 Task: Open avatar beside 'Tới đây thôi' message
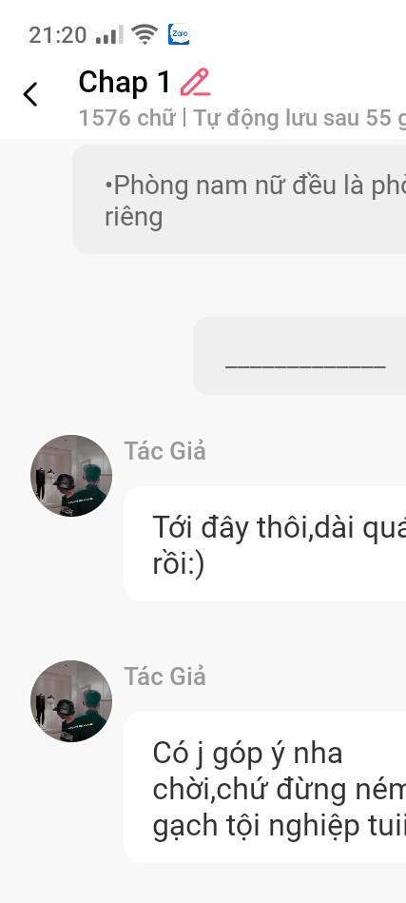click(71, 476)
